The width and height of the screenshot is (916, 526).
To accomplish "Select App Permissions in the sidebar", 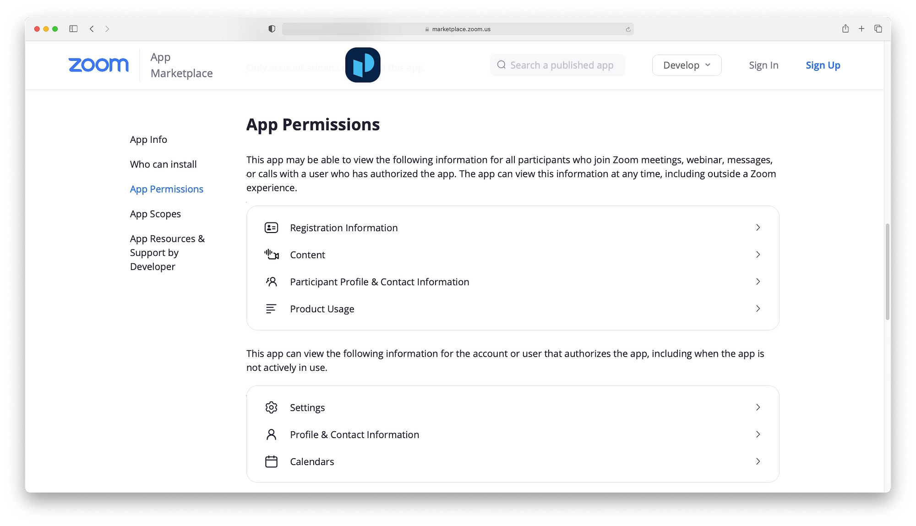I will pos(167,189).
